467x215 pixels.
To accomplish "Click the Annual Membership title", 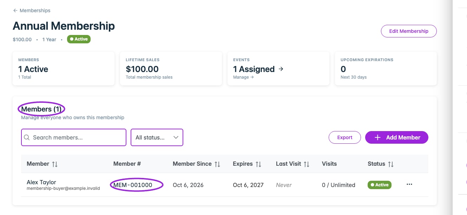I will click(x=64, y=26).
